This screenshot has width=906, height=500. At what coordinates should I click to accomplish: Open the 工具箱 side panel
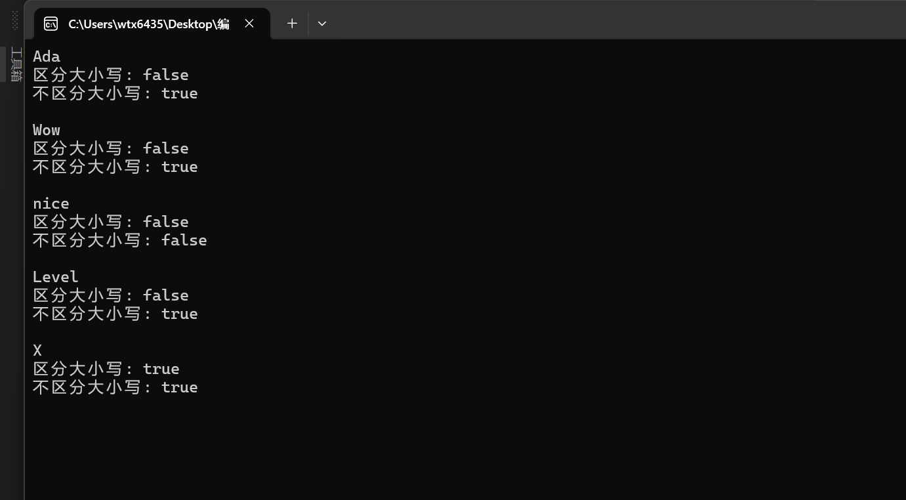point(16,64)
